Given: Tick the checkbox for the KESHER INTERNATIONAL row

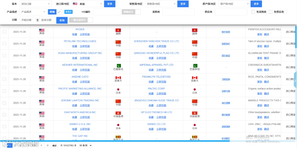Looking at the screenshot, I should pos(4,67).
